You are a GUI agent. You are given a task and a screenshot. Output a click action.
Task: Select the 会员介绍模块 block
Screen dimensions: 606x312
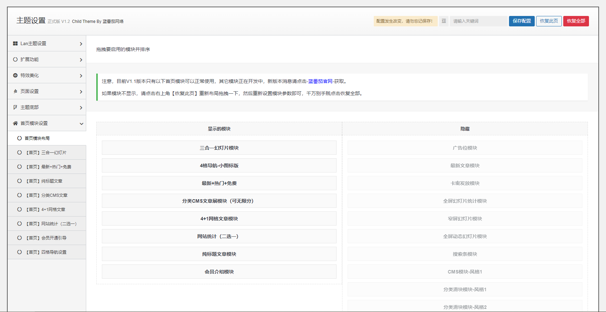pos(219,272)
